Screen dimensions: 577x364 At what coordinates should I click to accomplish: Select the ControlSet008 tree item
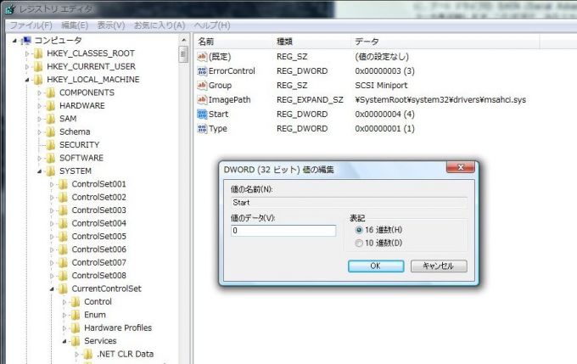click(98, 276)
